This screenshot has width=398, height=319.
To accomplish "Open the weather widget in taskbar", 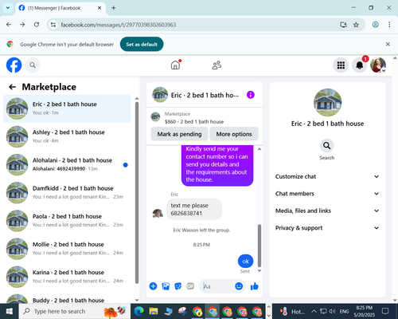I will point(292,311).
